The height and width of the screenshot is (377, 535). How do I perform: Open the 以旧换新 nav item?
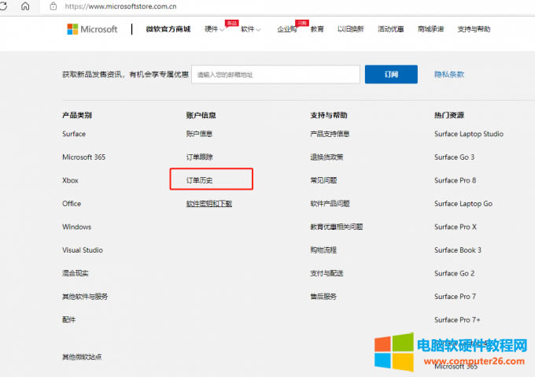350,29
